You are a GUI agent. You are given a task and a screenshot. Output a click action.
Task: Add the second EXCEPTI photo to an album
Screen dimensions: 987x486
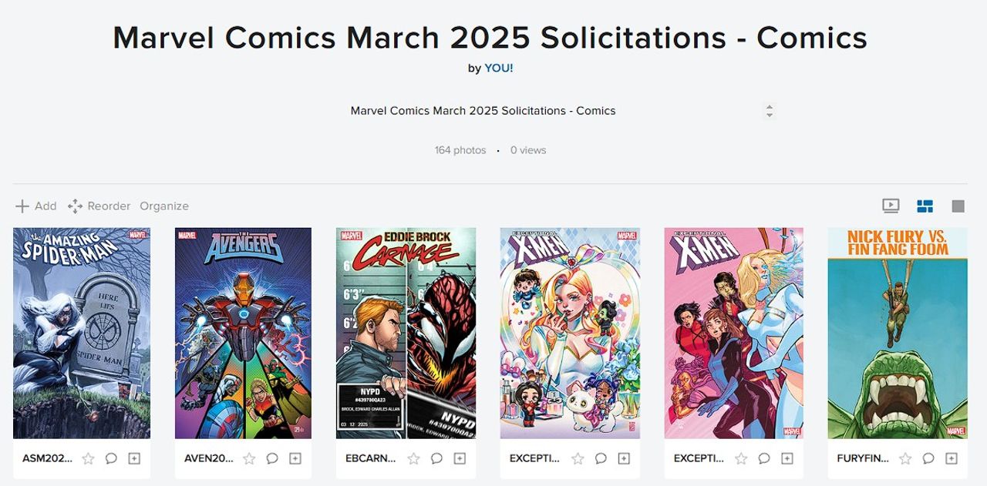(x=787, y=458)
